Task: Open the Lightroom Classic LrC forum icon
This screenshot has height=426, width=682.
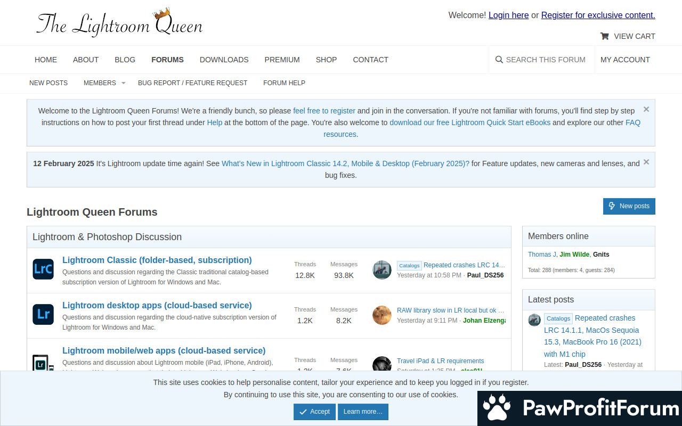Action: point(43,269)
